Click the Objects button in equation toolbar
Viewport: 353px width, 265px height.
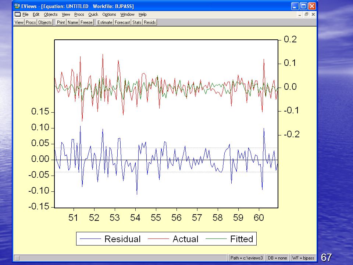45,22
